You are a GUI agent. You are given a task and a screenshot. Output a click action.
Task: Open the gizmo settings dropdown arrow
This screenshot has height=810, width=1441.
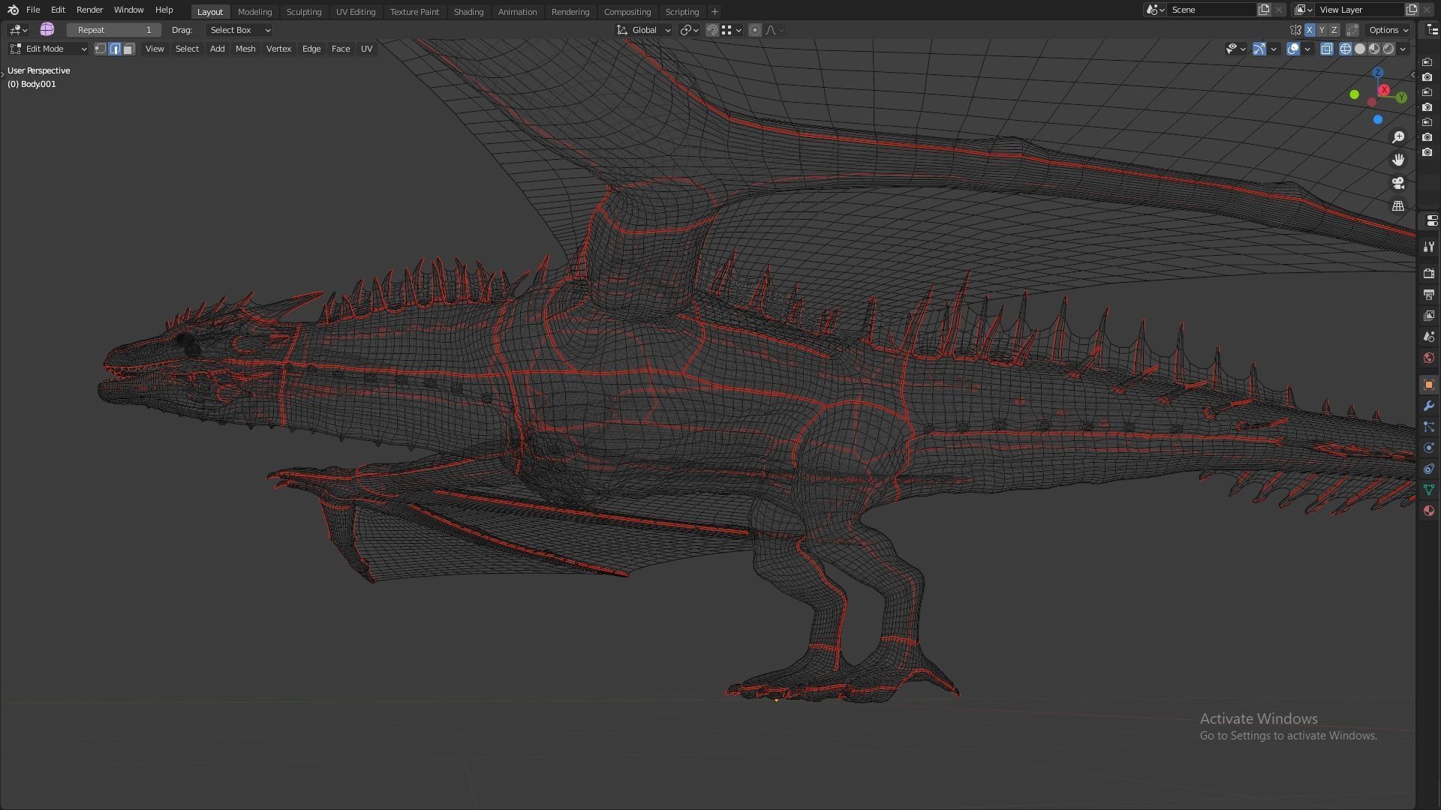1274,49
